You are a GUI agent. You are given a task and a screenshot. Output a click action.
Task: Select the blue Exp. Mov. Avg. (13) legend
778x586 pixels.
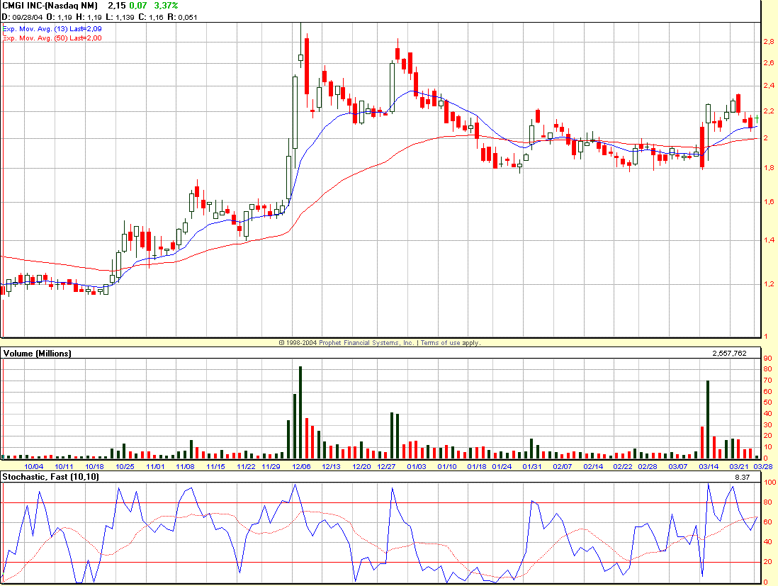tap(52, 28)
